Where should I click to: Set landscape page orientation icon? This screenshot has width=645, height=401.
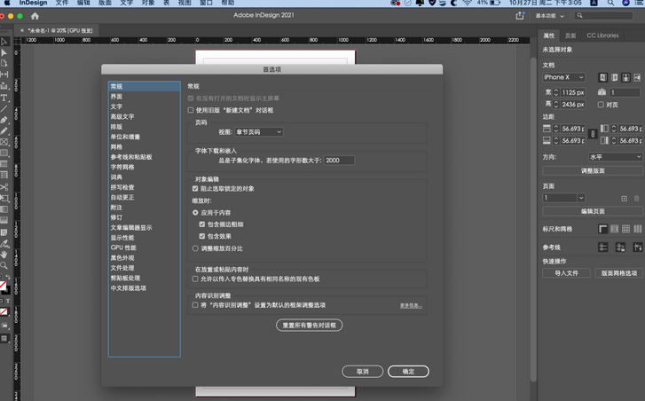pyautogui.click(x=637, y=77)
